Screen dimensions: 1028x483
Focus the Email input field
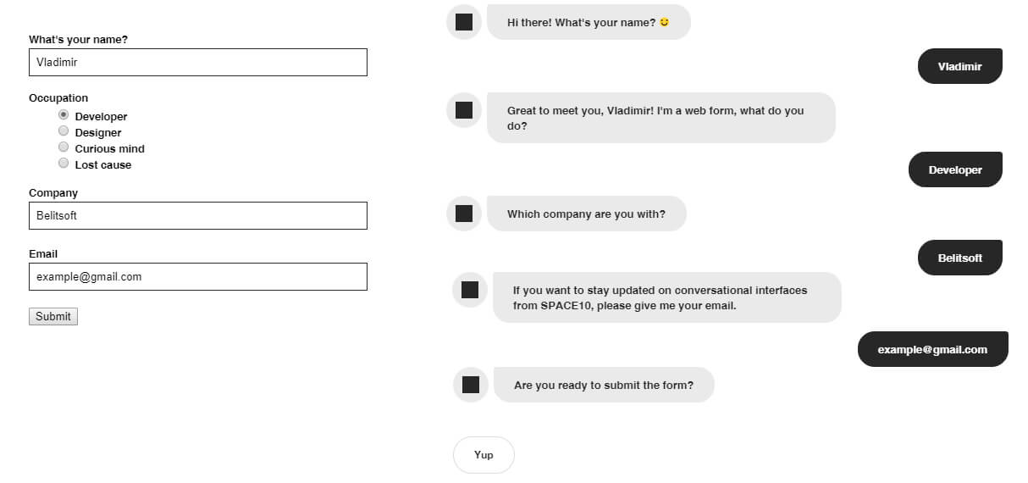point(198,276)
